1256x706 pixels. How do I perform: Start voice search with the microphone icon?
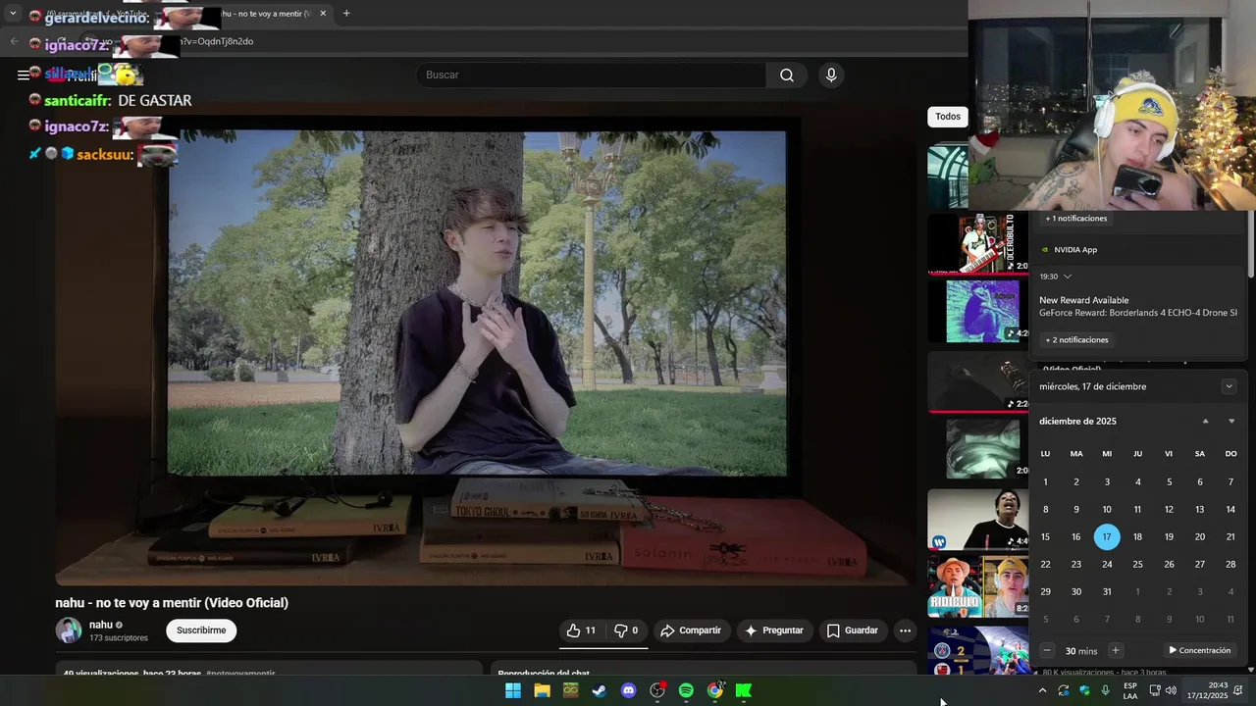point(831,76)
